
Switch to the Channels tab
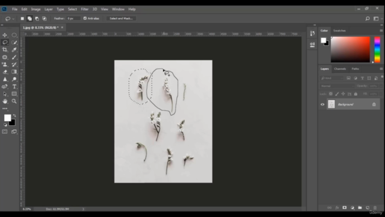point(340,69)
